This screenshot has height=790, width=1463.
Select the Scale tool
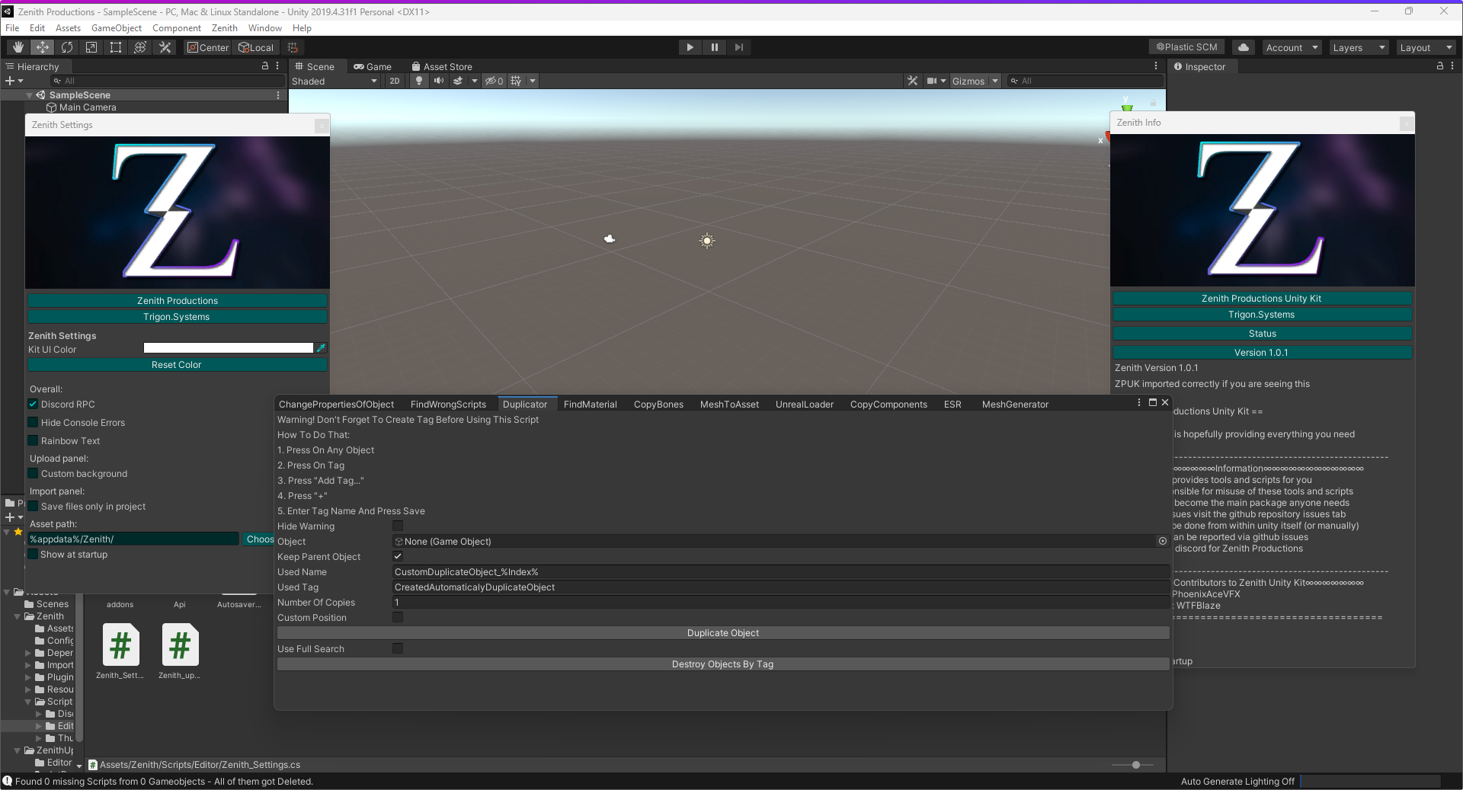pos(91,47)
